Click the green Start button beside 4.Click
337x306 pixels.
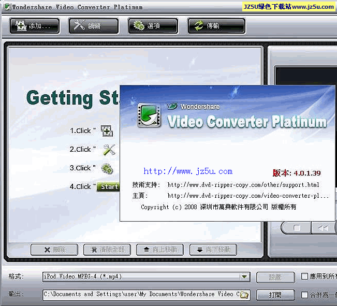[x=108, y=186]
